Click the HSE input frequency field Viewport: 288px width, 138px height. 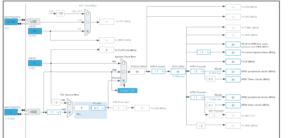pos(11,112)
